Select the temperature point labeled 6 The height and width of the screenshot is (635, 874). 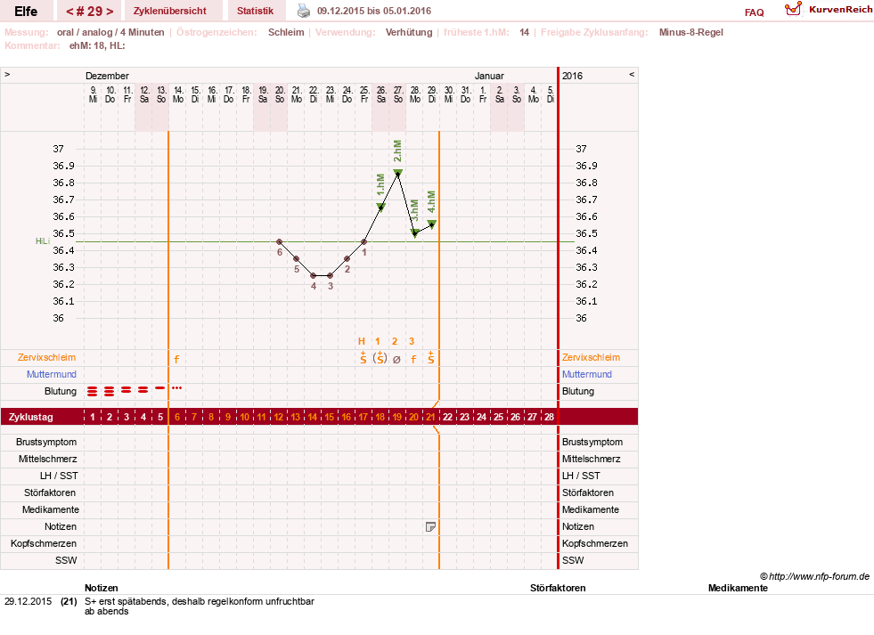click(280, 241)
